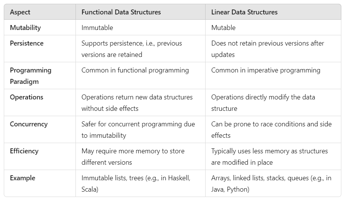
Task: Click the Mutable cell text
Action: coord(223,28)
